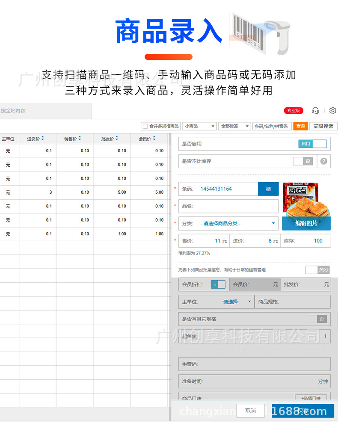Click the 会员价 cell showing 1.00
This screenshot has height=426, width=338.
[x=149, y=234]
